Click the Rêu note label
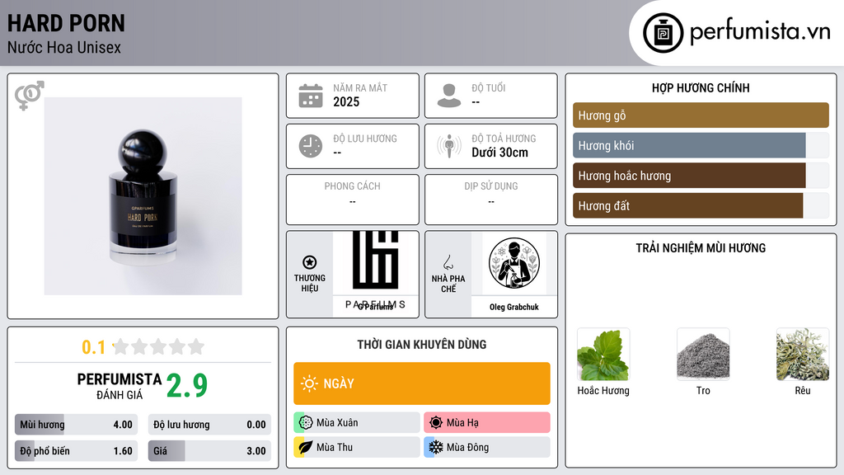This screenshot has height=475, width=844. [803, 390]
